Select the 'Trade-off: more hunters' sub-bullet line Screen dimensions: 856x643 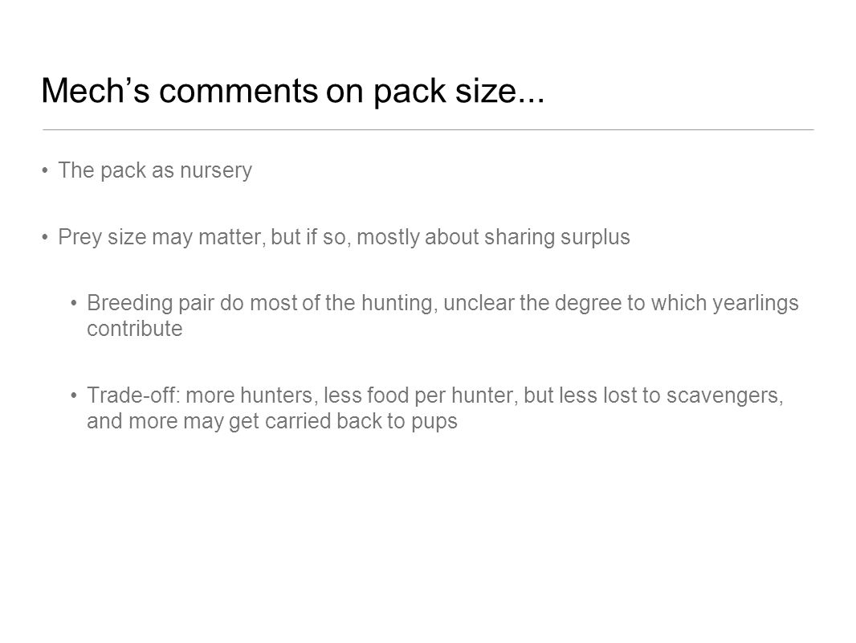[x=435, y=395]
